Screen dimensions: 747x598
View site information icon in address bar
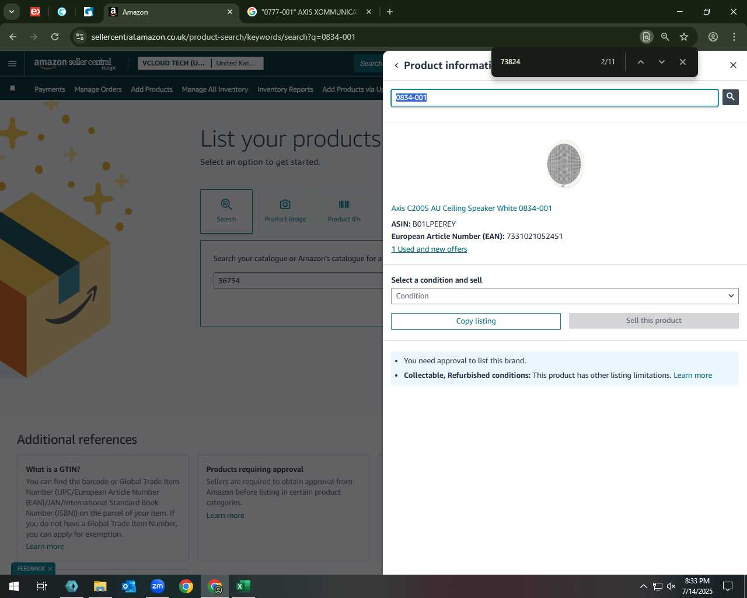80,37
